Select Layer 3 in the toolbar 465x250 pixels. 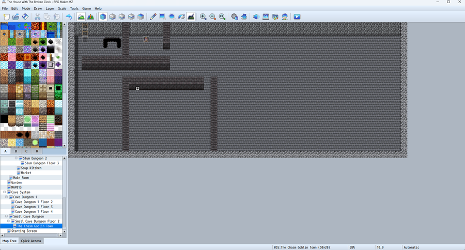click(x=131, y=17)
